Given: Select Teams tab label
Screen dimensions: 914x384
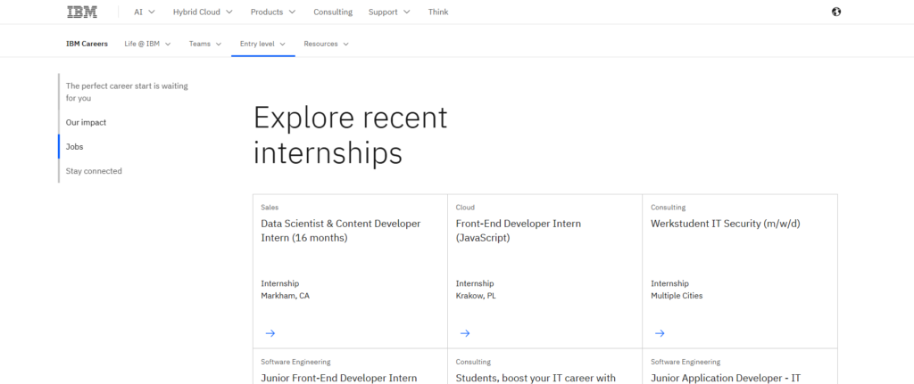Looking at the screenshot, I should pos(199,44).
